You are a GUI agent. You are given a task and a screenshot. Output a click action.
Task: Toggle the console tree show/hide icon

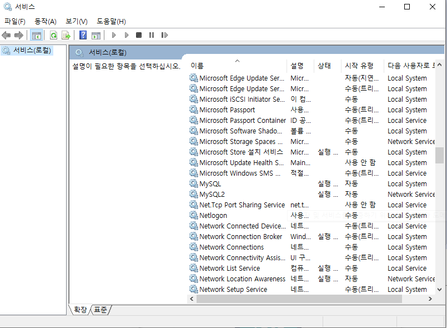point(37,35)
